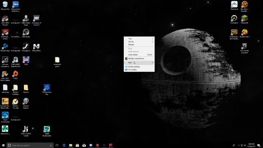Choose Refresh in the context menu
The image size is (263, 148).
(139, 45)
